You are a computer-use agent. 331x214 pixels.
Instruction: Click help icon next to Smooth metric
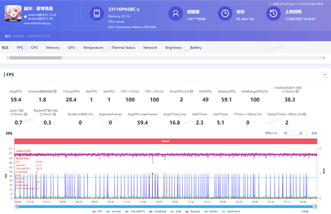55,92
